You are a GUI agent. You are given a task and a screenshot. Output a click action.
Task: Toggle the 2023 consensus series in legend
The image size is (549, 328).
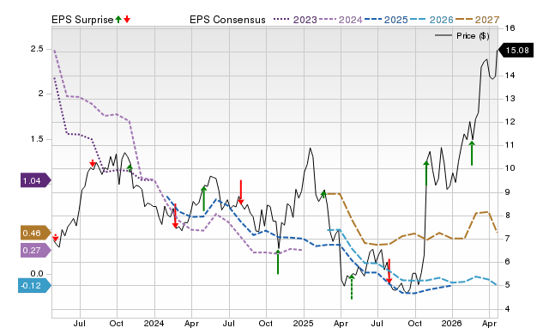coord(295,20)
